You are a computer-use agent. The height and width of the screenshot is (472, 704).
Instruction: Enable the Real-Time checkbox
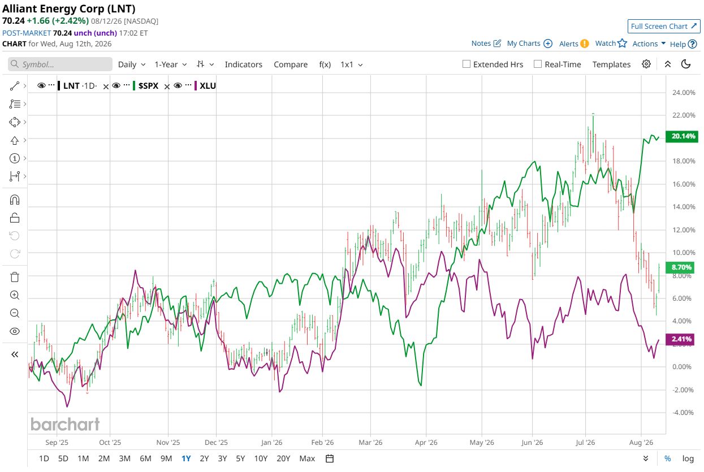pyautogui.click(x=538, y=64)
